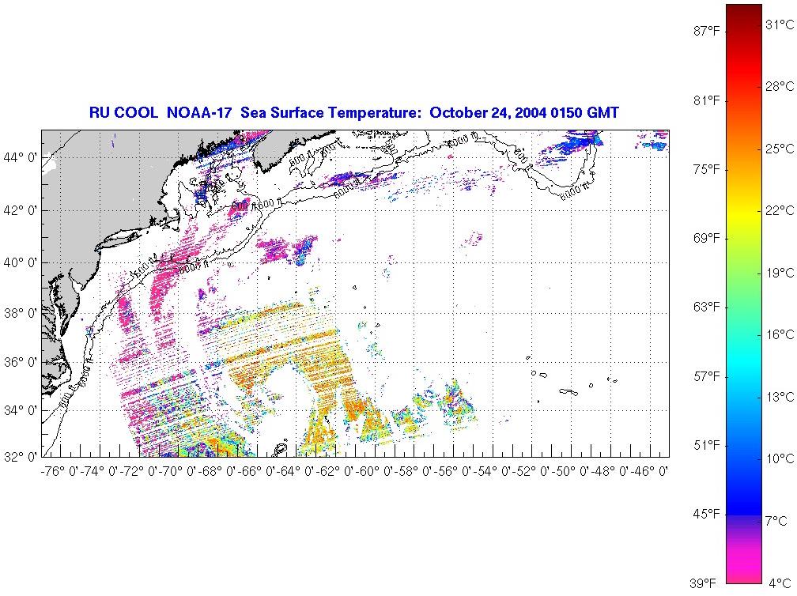
Task: Click the 10°C color bar label
Action: [x=780, y=458]
